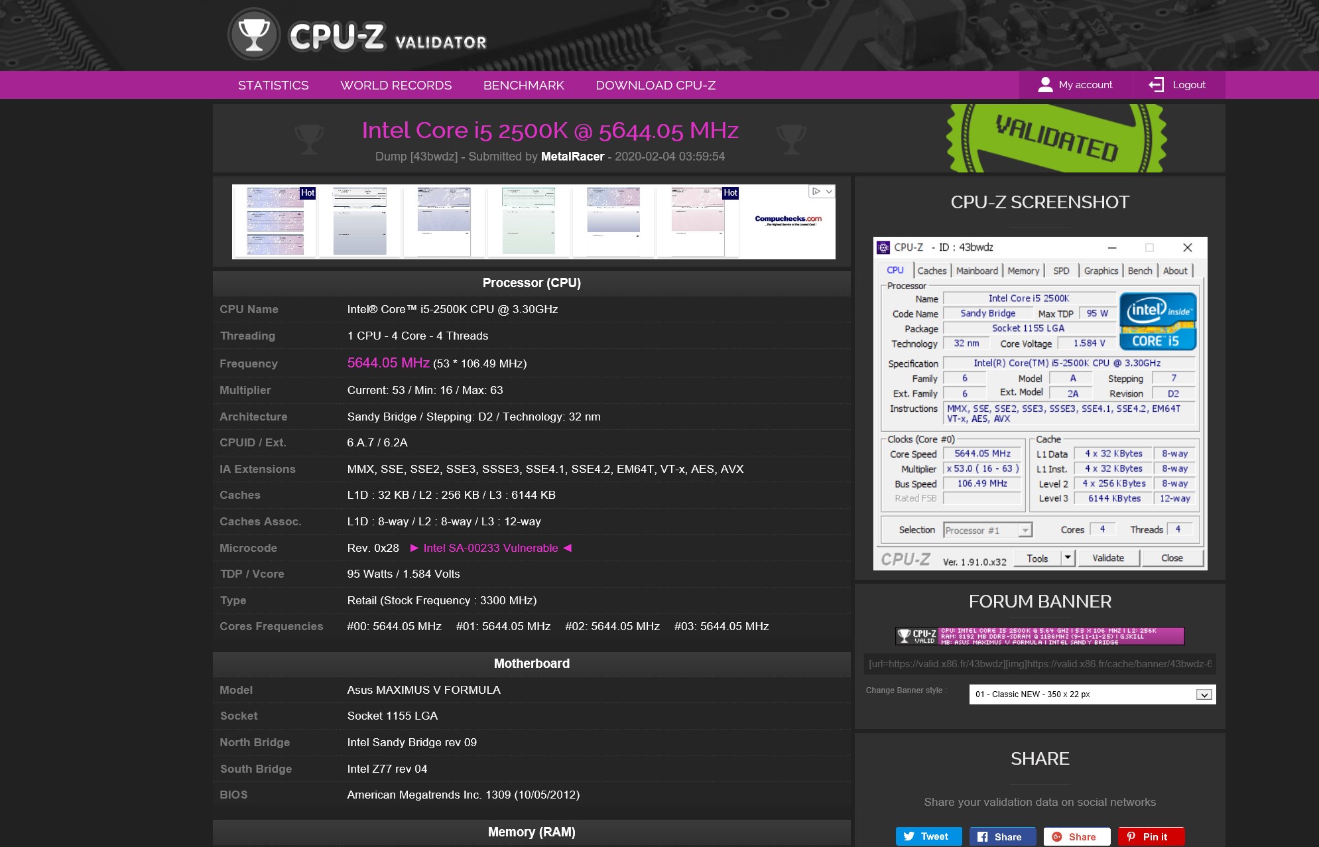Click the Pinterest icon on Pin it
The height and width of the screenshot is (847, 1319).
coord(1131,837)
